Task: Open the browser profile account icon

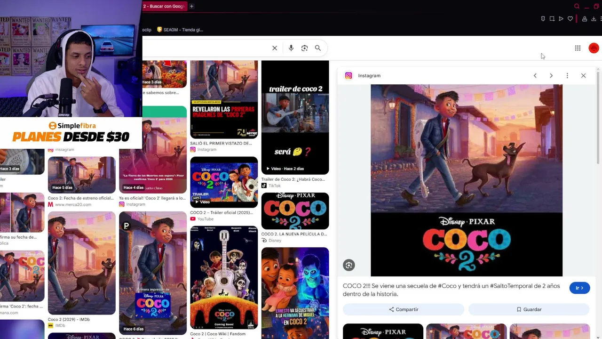Action: [585, 19]
